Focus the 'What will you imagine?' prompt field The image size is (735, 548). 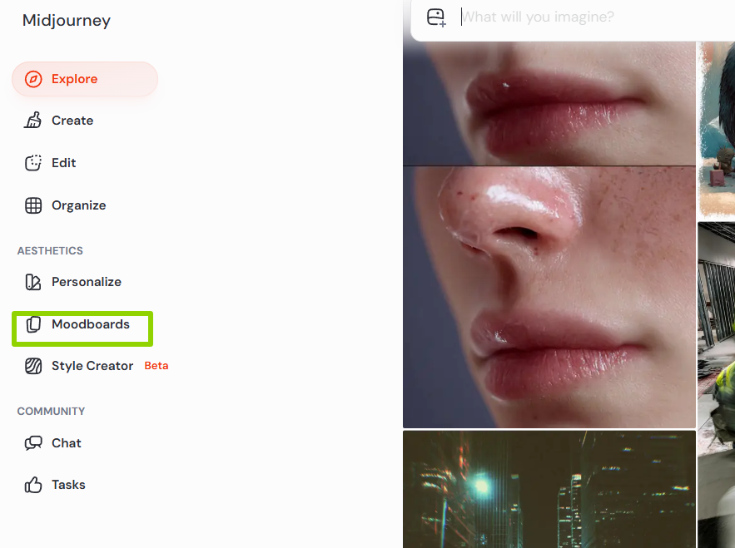pos(595,17)
